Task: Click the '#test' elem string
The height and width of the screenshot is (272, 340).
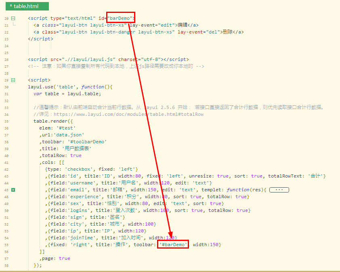Action: 66,128
